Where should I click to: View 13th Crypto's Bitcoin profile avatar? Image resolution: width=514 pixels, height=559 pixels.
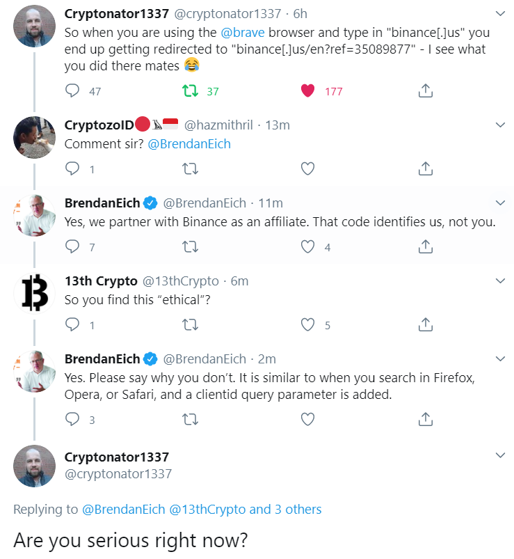tap(34, 292)
